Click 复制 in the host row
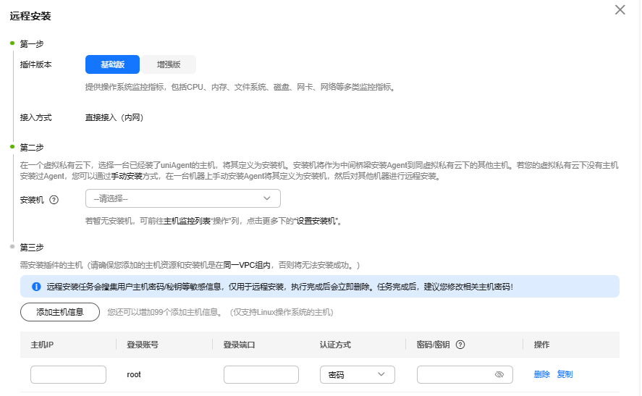Image resolution: width=642 pixels, height=396 pixels. [565, 374]
